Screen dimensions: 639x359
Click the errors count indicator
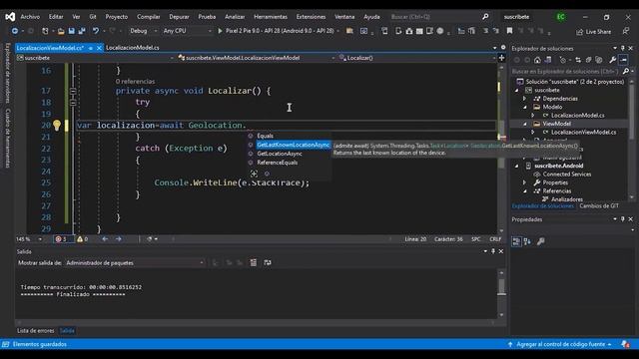click(62, 239)
